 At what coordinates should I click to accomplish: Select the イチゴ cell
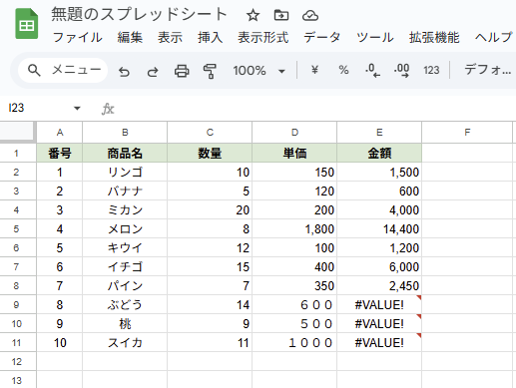point(125,266)
